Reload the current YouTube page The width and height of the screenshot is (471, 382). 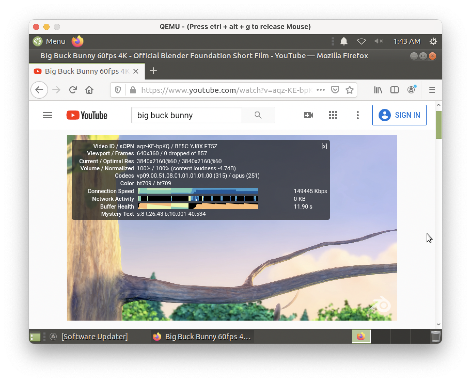pyautogui.click(x=73, y=90)
